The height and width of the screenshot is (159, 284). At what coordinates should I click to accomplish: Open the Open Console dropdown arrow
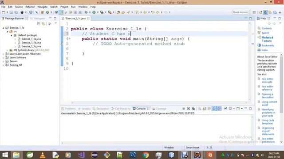242,109
